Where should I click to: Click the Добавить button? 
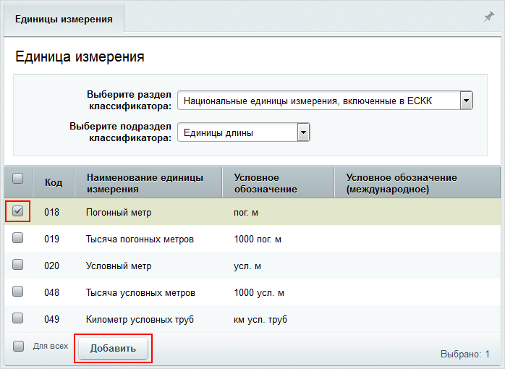[113, 349]
